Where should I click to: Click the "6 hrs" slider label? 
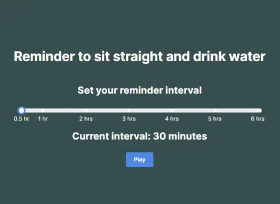258,119
